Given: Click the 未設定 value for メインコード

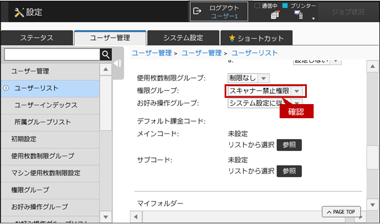Looking at the screenshot, I should click(238, 133).
